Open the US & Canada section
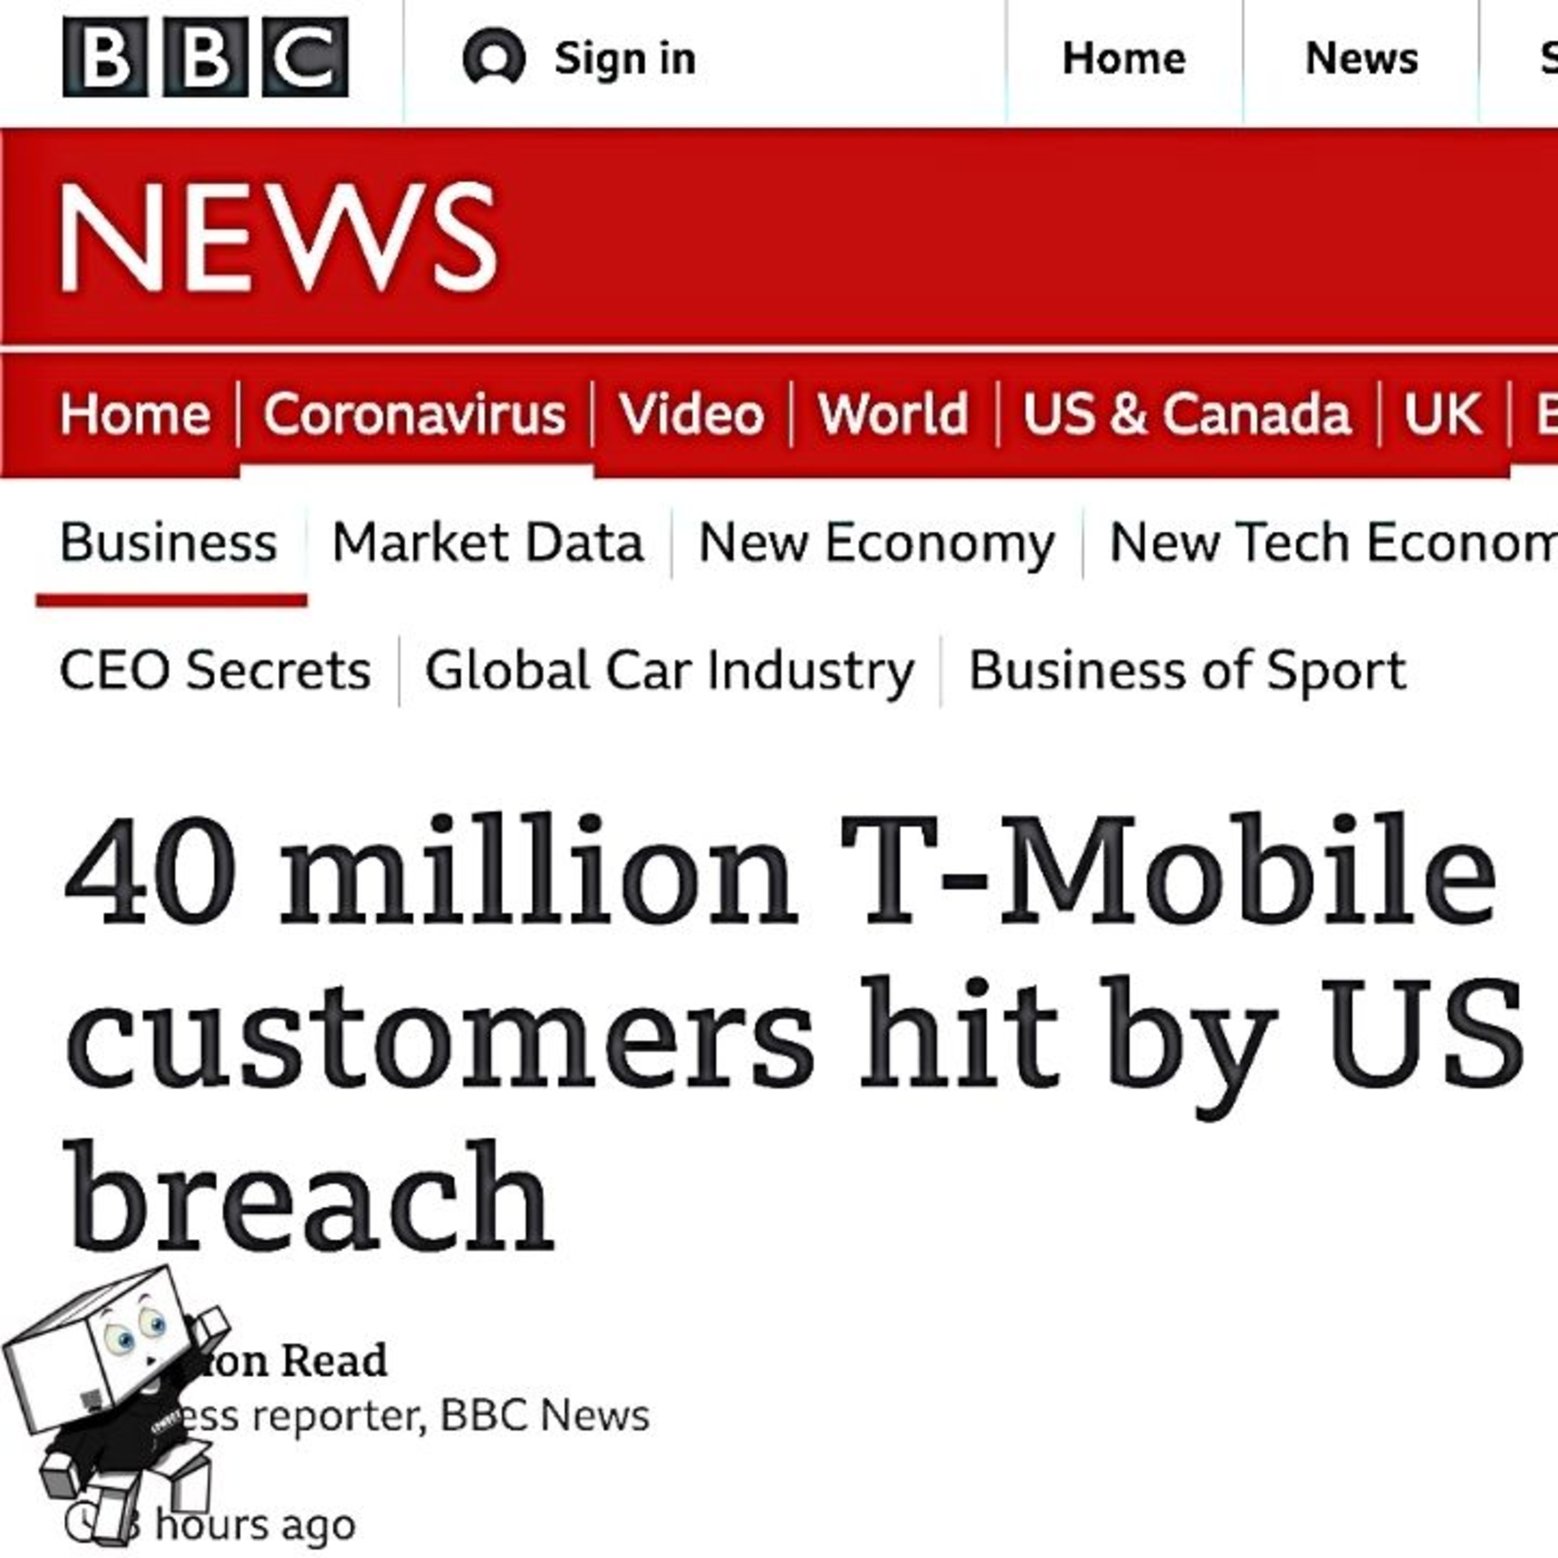 1187,414
